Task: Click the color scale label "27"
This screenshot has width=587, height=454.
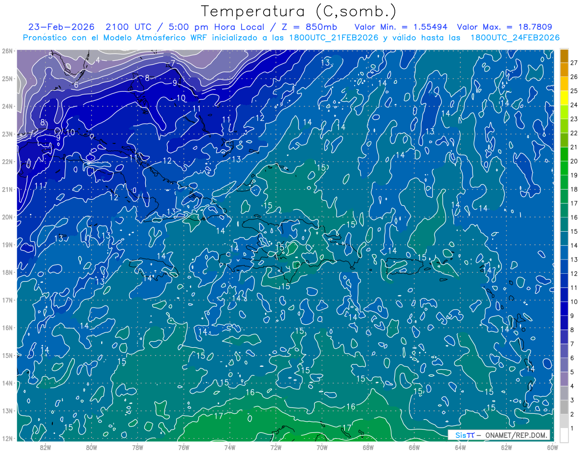Action: 574,63
